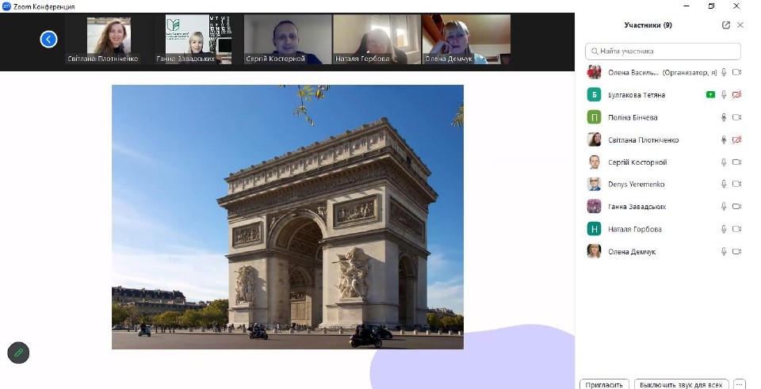Close the participants panel
The image size is (761, 389).
740,25
